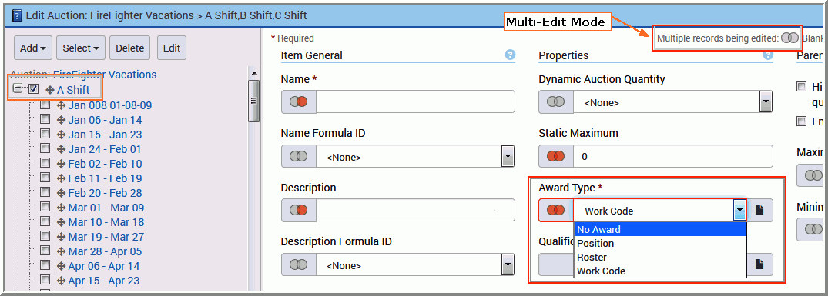Screen dimensions: 828x296
Task: Click the Delete button
Action: [130, 48]
